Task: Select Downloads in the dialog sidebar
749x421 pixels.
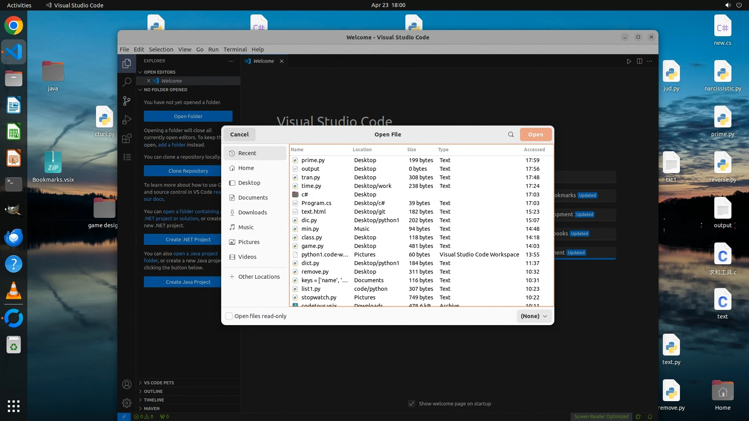Action: [x=252, y=212]
